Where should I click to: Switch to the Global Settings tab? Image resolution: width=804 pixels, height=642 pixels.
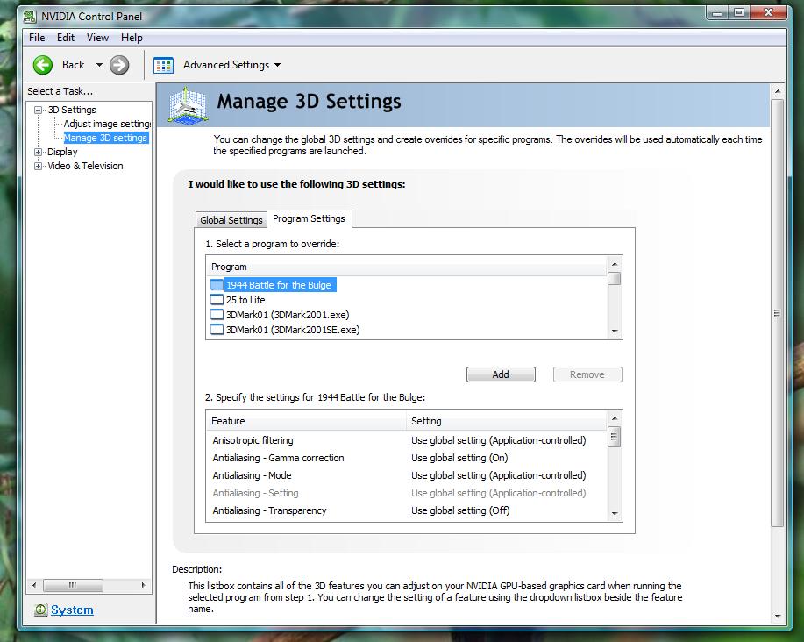pos(231,220)
